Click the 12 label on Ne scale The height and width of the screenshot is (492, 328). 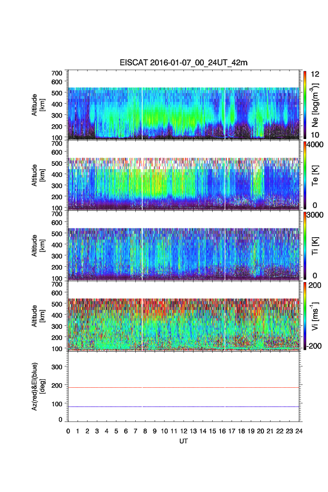[315, 74]
